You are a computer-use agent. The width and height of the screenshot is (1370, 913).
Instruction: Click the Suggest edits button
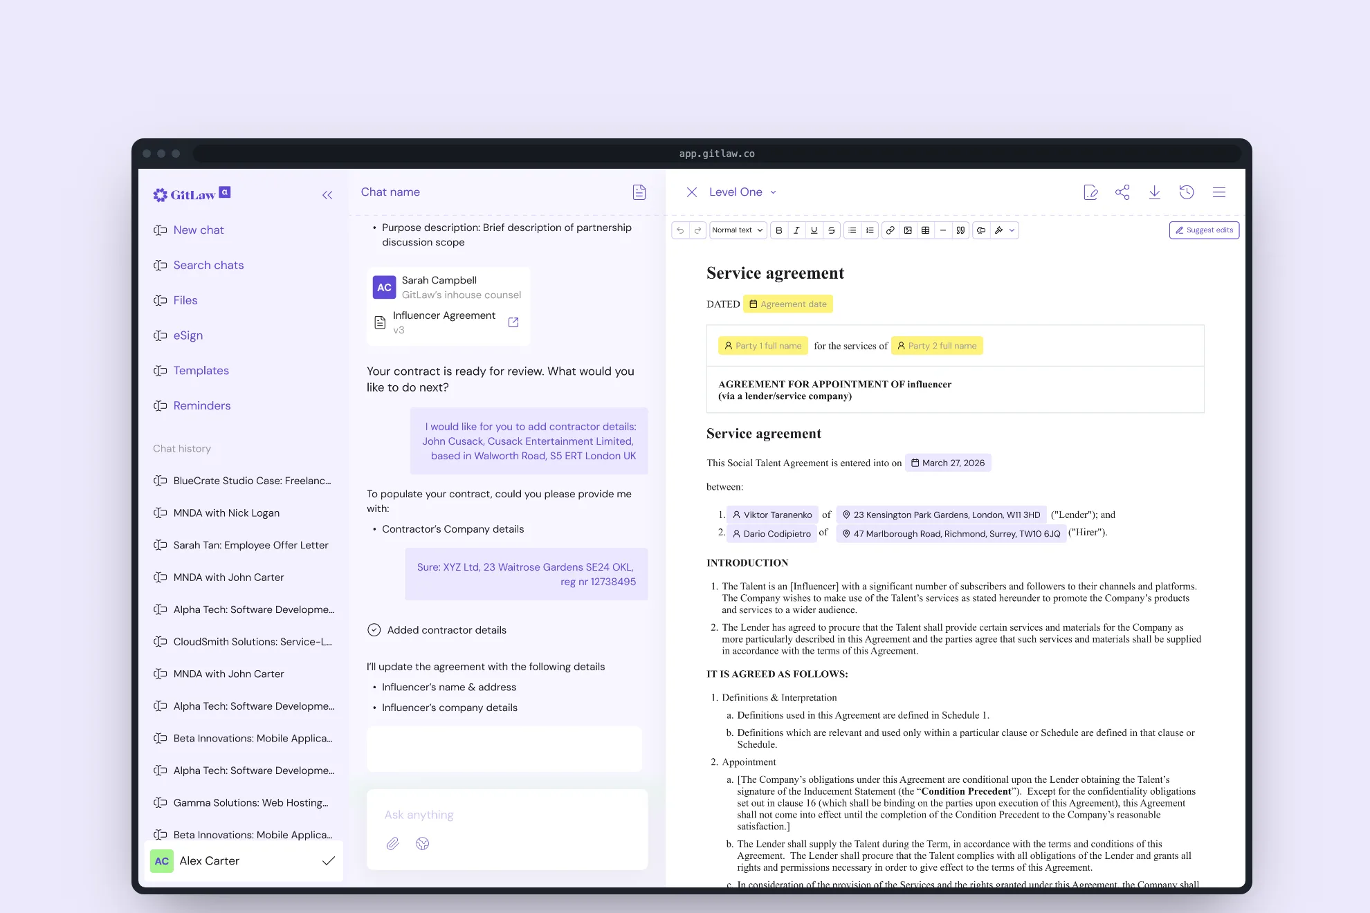(x=1204, y=230)
